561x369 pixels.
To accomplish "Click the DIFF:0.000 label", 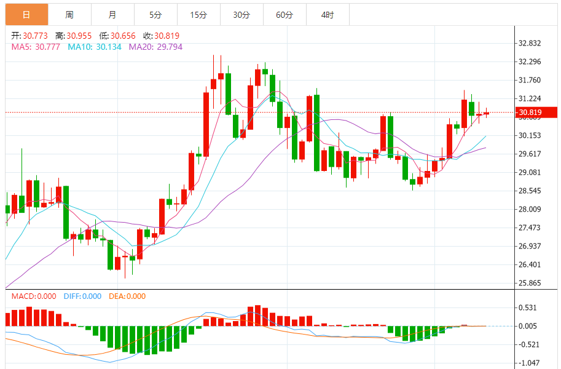I will [x=83, y=296].
